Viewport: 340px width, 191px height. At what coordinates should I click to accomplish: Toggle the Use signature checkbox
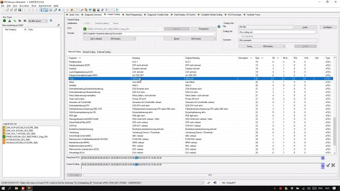tap(240, 36)
